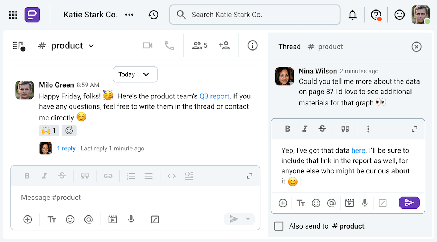This screenshot has width=437, height=242.
Task: Toggle strikethrough in the thread editor
Action: 322,129
